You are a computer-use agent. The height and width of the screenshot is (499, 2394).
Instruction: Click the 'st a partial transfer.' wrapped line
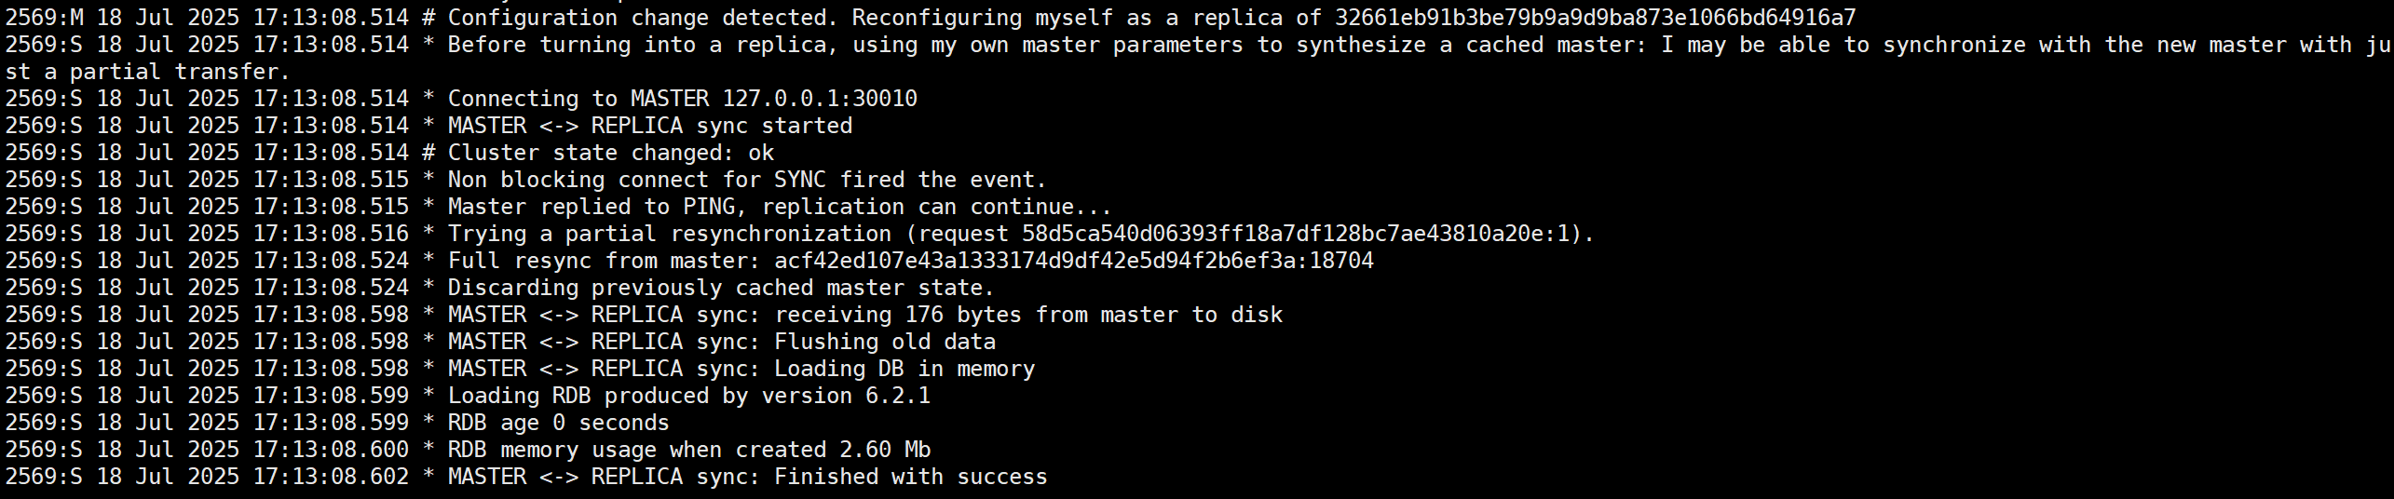click(147, 72)
